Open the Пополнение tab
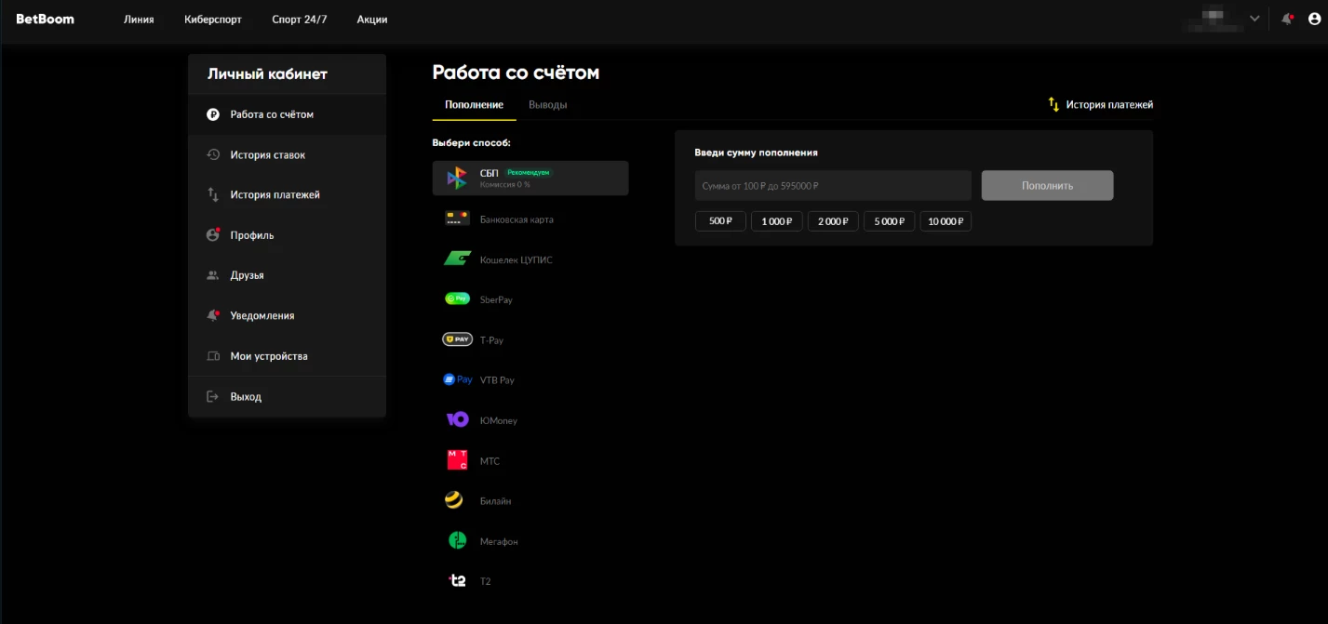 474,105
